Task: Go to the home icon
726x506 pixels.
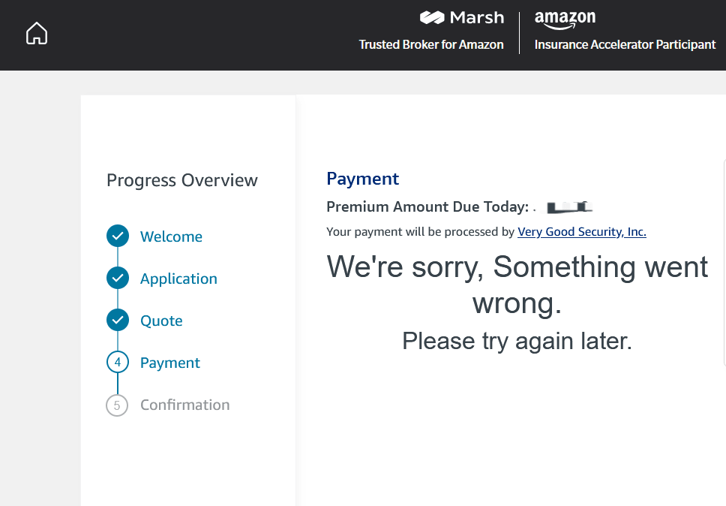Action: click(x=37, y=33)
